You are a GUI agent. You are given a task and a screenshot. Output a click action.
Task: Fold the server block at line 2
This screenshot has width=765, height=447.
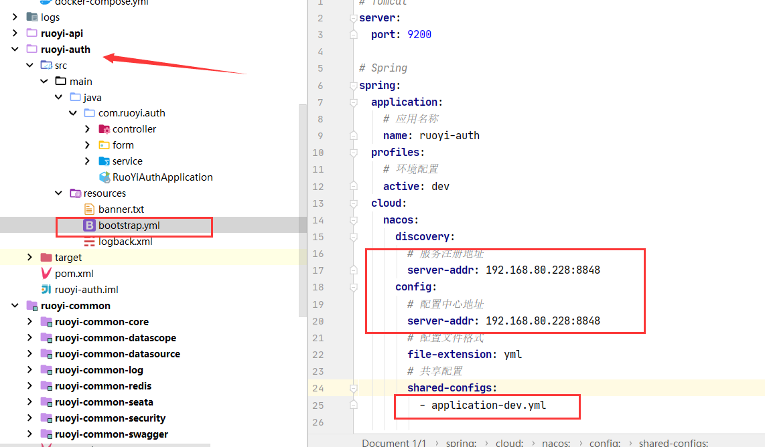[x=354, y=18]
